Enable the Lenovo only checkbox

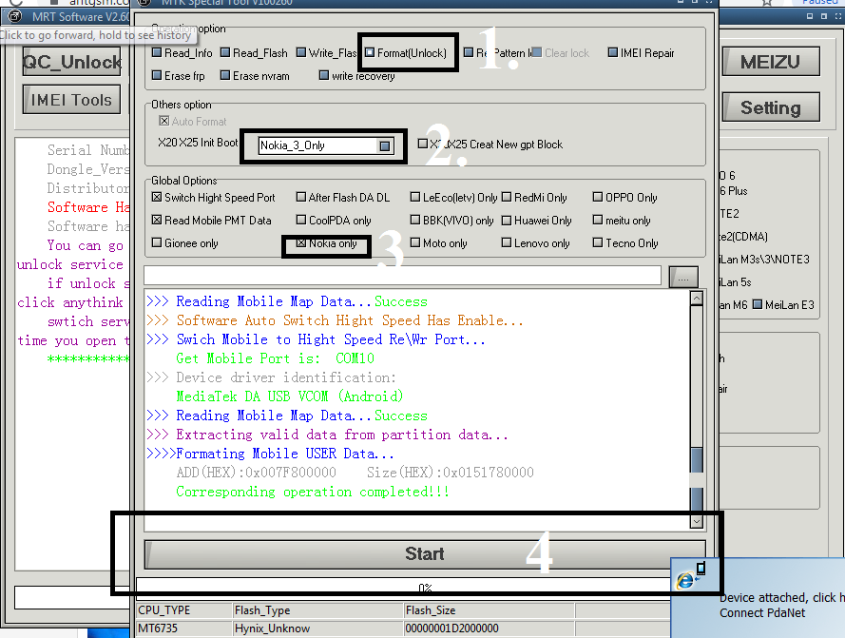(x=507, y=242)
